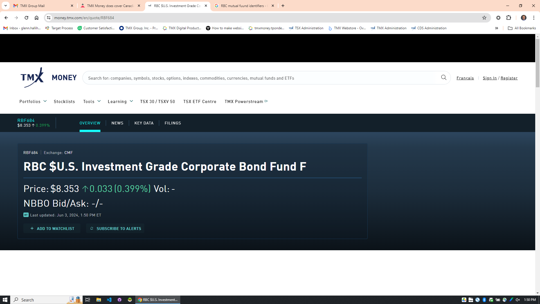This screenshot has width=540, height=304.
Task: Open File Explorer from the taskbar
Action: [98, 300]
